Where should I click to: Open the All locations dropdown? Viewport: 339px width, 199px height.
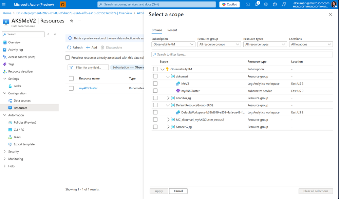pos(311,44)
